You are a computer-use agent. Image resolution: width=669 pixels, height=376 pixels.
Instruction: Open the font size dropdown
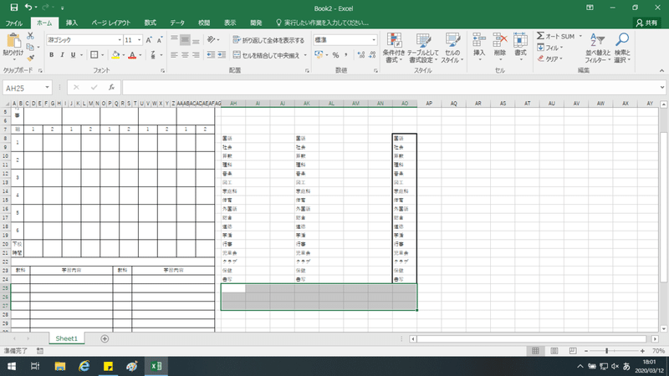(139, 40)
